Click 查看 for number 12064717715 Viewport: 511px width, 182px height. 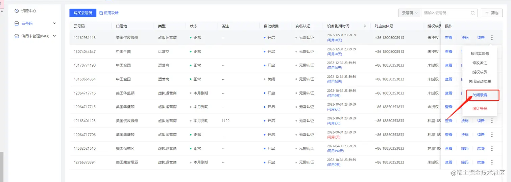tap(448, 107)
